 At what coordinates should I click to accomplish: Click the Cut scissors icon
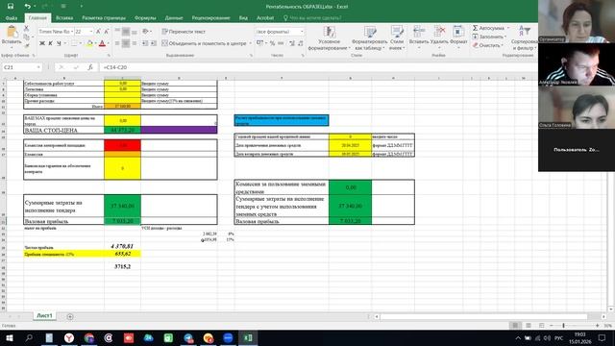tap(26, 28)
